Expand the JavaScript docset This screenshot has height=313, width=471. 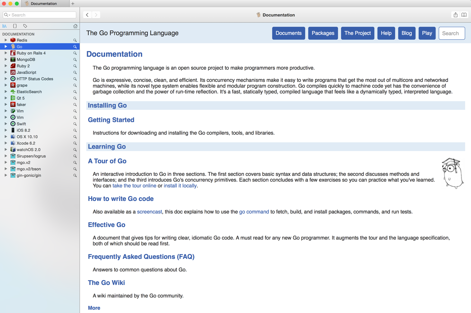[x=6, y=72]
